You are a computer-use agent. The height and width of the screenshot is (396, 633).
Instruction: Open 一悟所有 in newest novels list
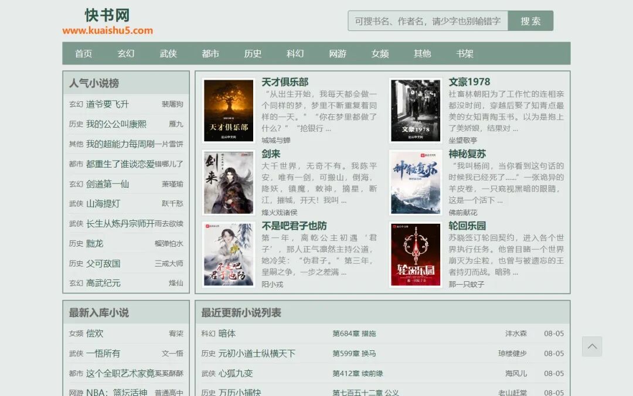pyautogui.click(x=103, y=353)
